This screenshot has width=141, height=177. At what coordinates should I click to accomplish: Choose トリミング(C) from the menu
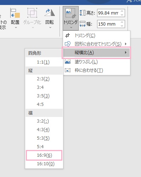coord(97,36)
